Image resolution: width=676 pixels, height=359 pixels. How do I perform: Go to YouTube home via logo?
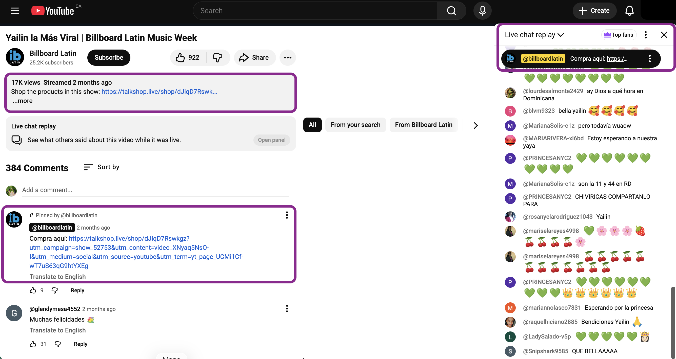coord(53,11)
